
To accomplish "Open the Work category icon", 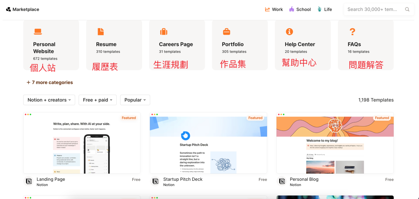I will click(x=267, y=9).
